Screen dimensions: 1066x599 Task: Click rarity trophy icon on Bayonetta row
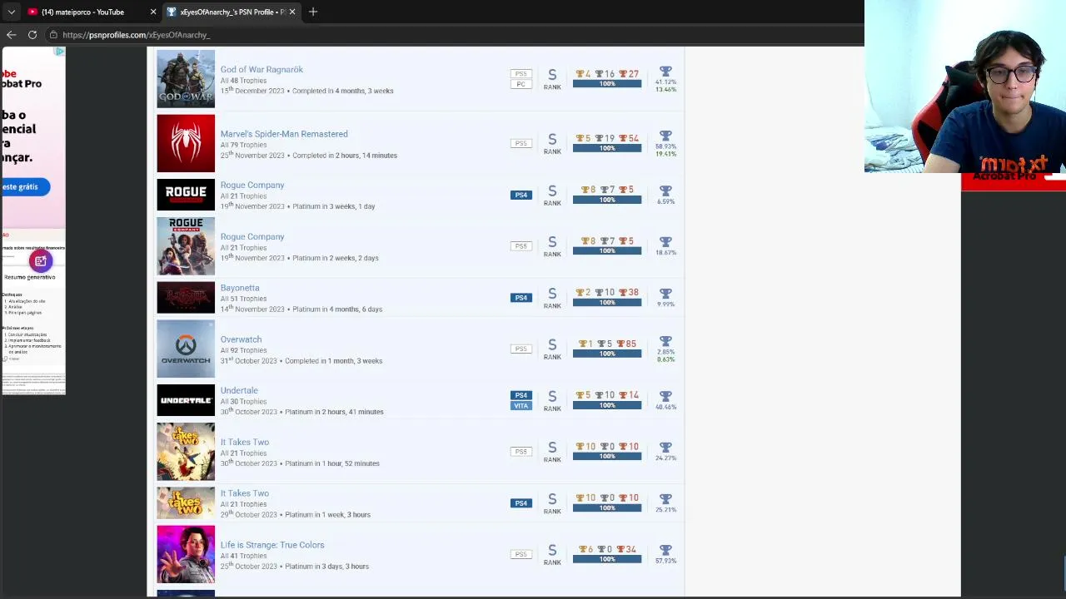665,294
